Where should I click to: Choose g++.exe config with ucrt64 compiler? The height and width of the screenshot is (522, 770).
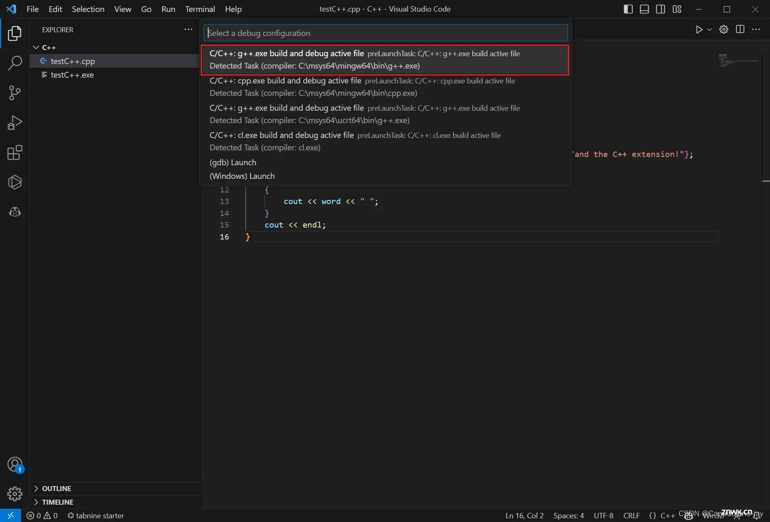[385, 114]
